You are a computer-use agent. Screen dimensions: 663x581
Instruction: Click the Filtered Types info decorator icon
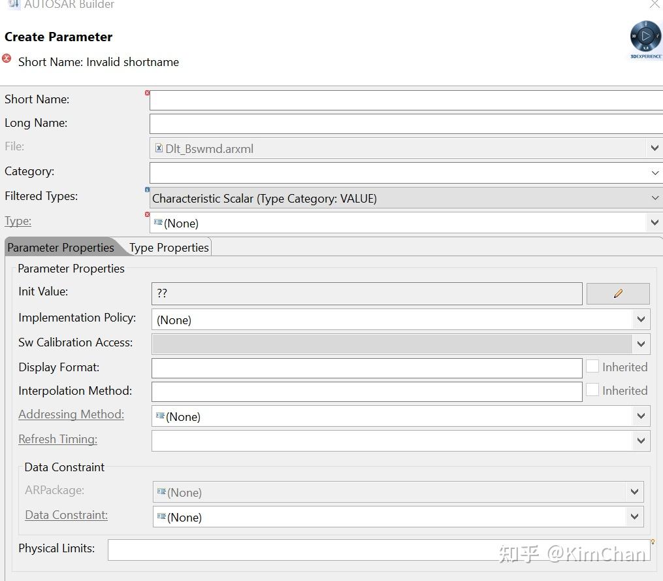147,190
